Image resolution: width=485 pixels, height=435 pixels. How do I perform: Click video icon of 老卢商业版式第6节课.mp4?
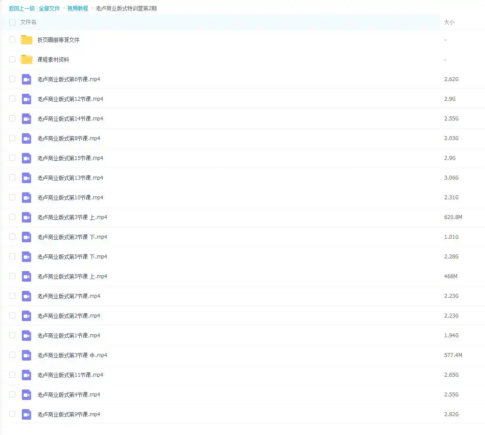point(27,79)
